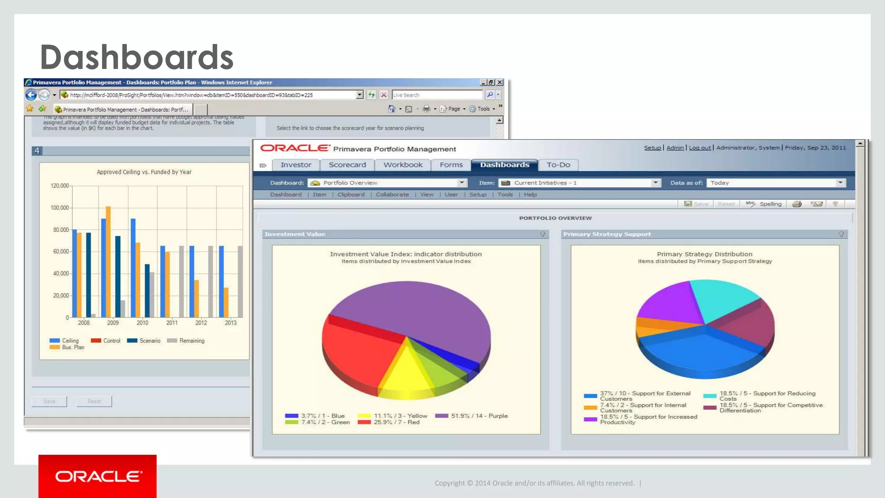Click the Spelling check toolbar item
This screenshot has height=498, width=885.
click(x=764, y=204)
